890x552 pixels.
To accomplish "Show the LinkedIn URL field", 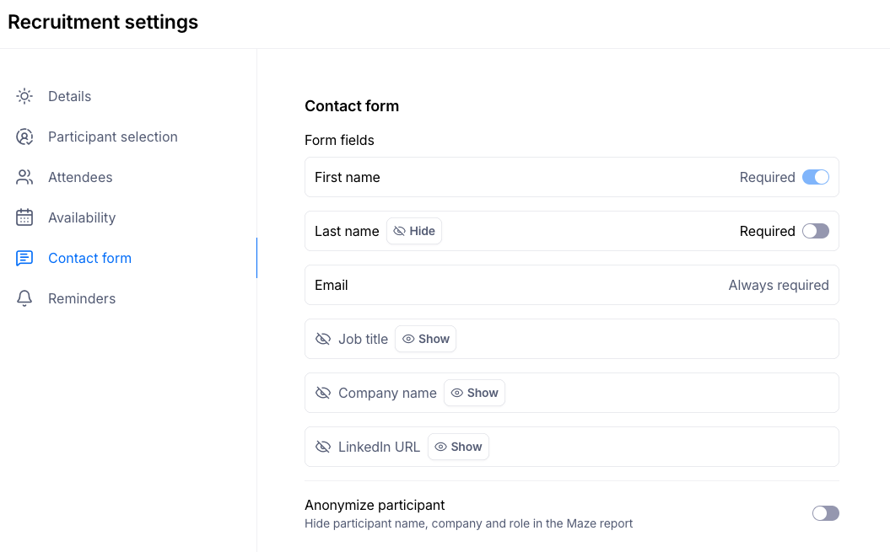I will point(459,447).
